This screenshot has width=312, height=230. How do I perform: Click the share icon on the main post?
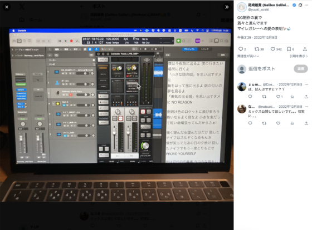click(305, 49)
